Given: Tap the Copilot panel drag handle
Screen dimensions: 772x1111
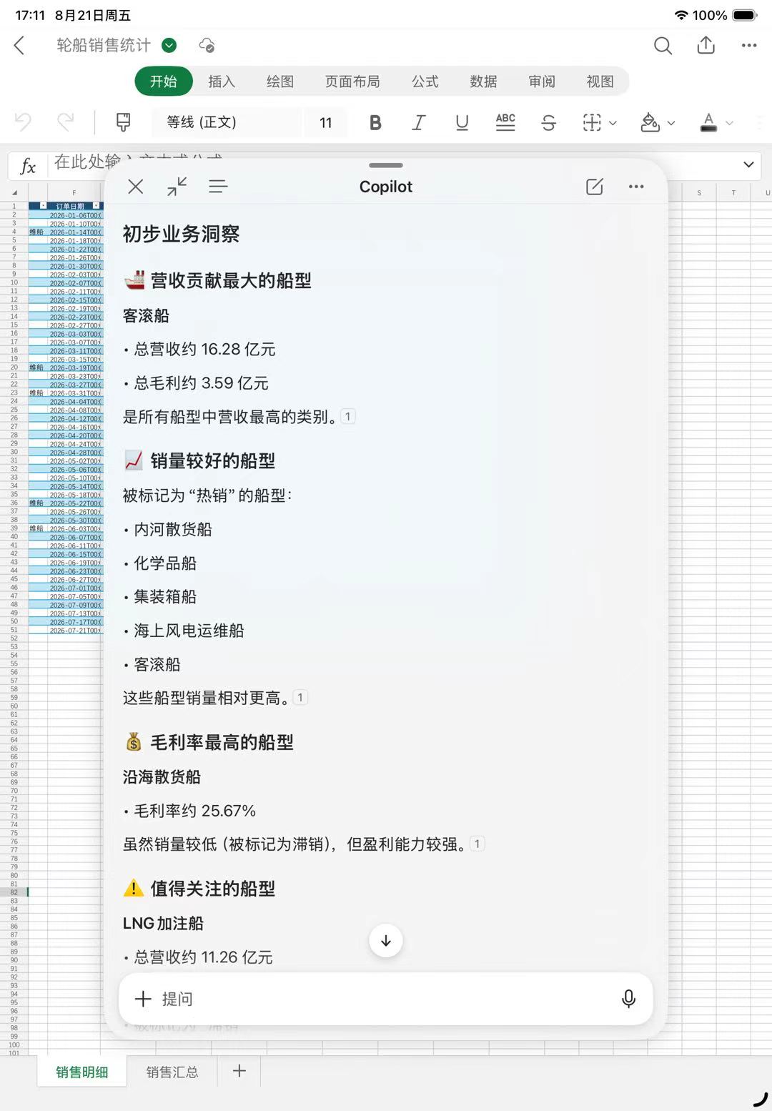Looking at the screenshot, I should point(386,165).
